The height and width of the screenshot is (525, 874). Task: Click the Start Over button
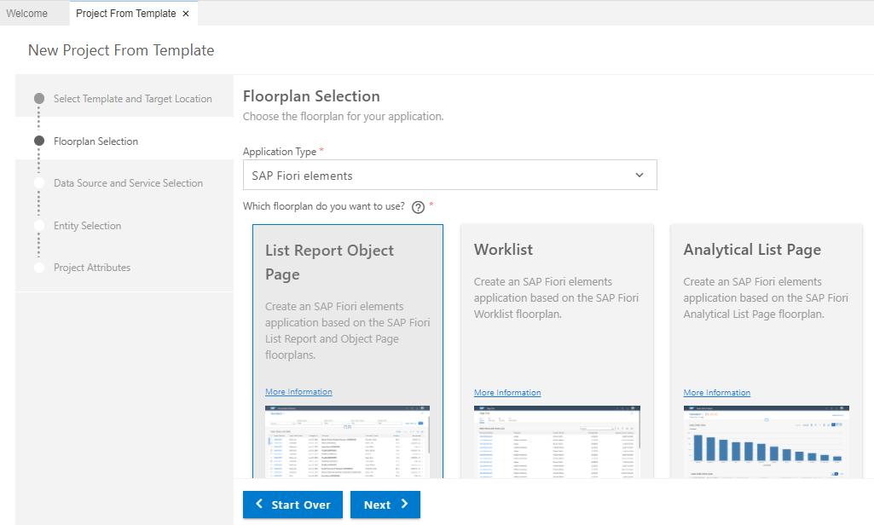292,505
